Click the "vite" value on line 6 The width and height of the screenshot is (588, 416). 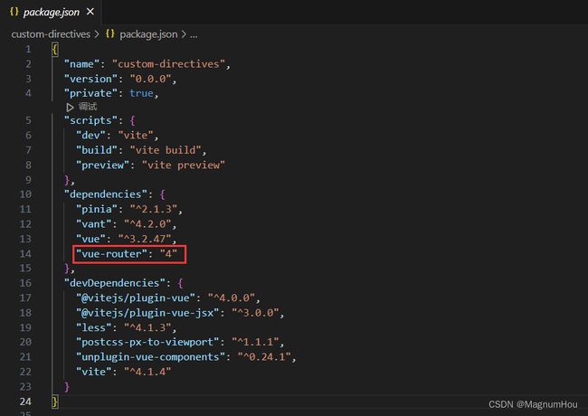pyautogui.click(x=136, y=136)
